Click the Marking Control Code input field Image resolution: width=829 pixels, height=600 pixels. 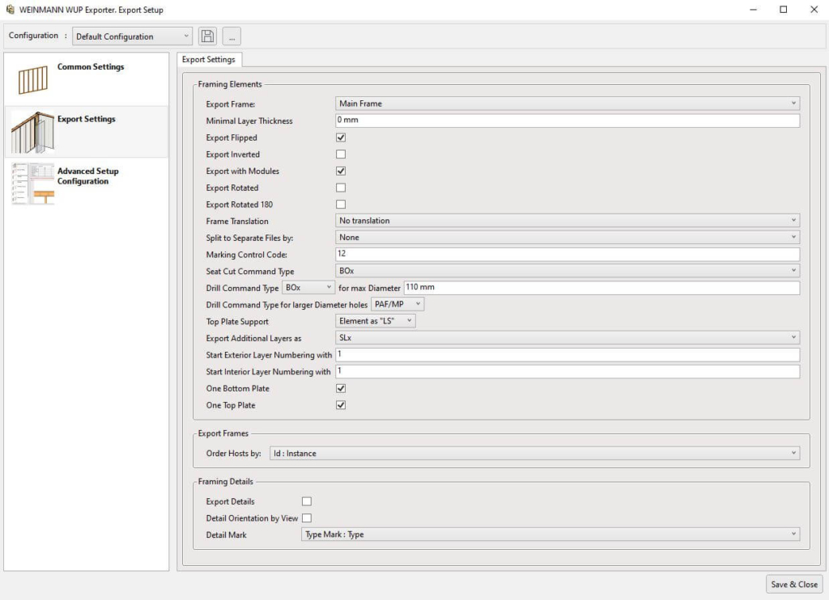[568, 254]
